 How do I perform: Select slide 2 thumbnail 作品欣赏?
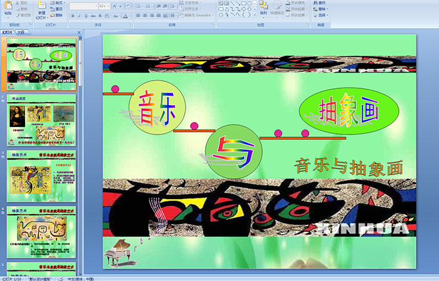[x=41, y=120]
